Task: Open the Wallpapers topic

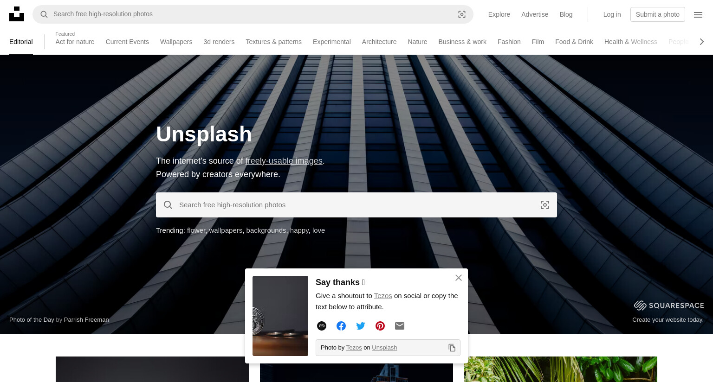Action: click(x=176, y=42)
